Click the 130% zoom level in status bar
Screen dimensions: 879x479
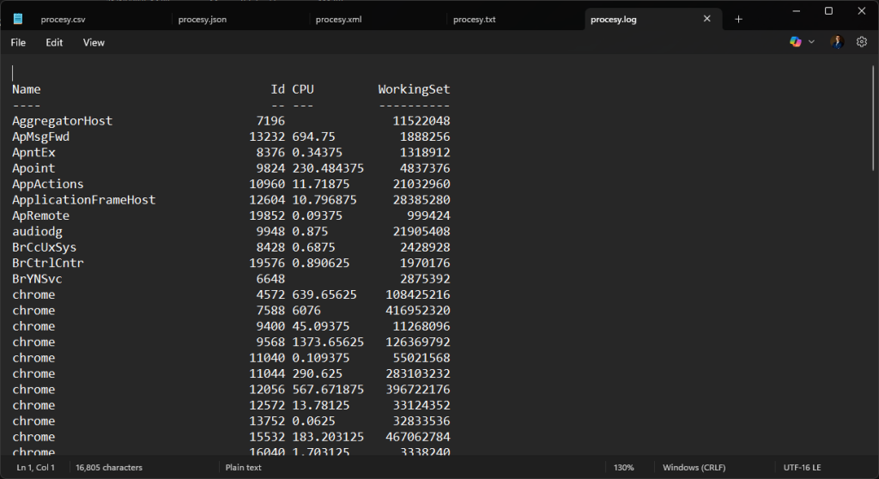pyautogui.click(x=623, y=468)
